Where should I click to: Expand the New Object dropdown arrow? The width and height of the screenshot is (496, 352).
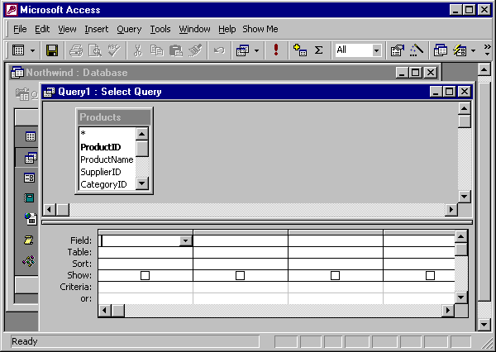click(473, 50)
